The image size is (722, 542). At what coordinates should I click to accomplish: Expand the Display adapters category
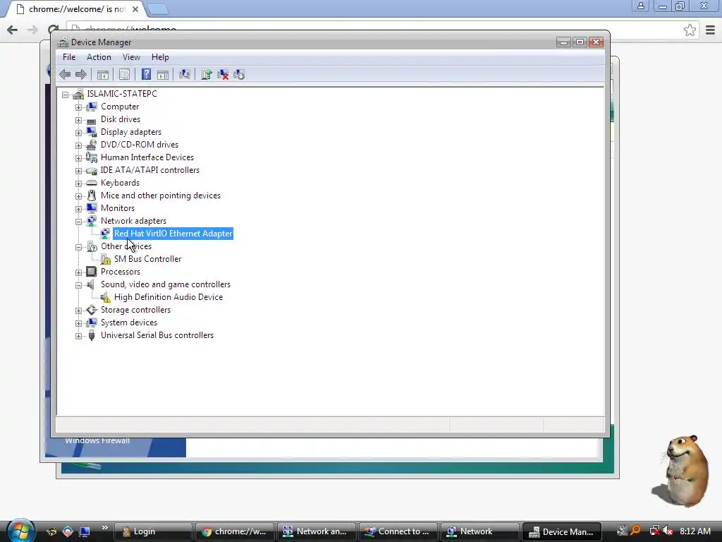click(79, 133)
